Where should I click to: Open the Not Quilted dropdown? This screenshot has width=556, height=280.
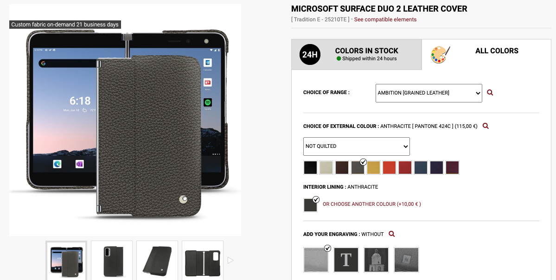(356, 146)
